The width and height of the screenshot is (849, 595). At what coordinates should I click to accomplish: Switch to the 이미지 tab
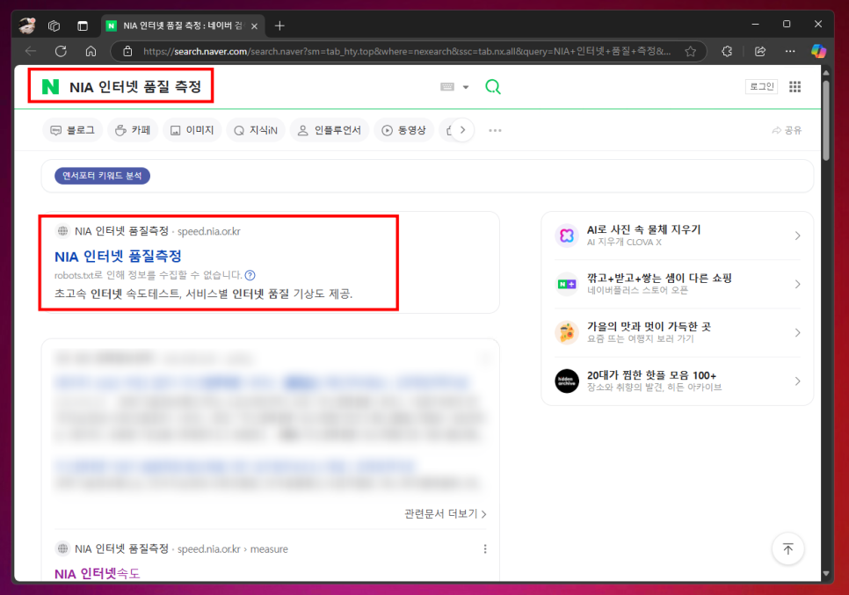192,130
